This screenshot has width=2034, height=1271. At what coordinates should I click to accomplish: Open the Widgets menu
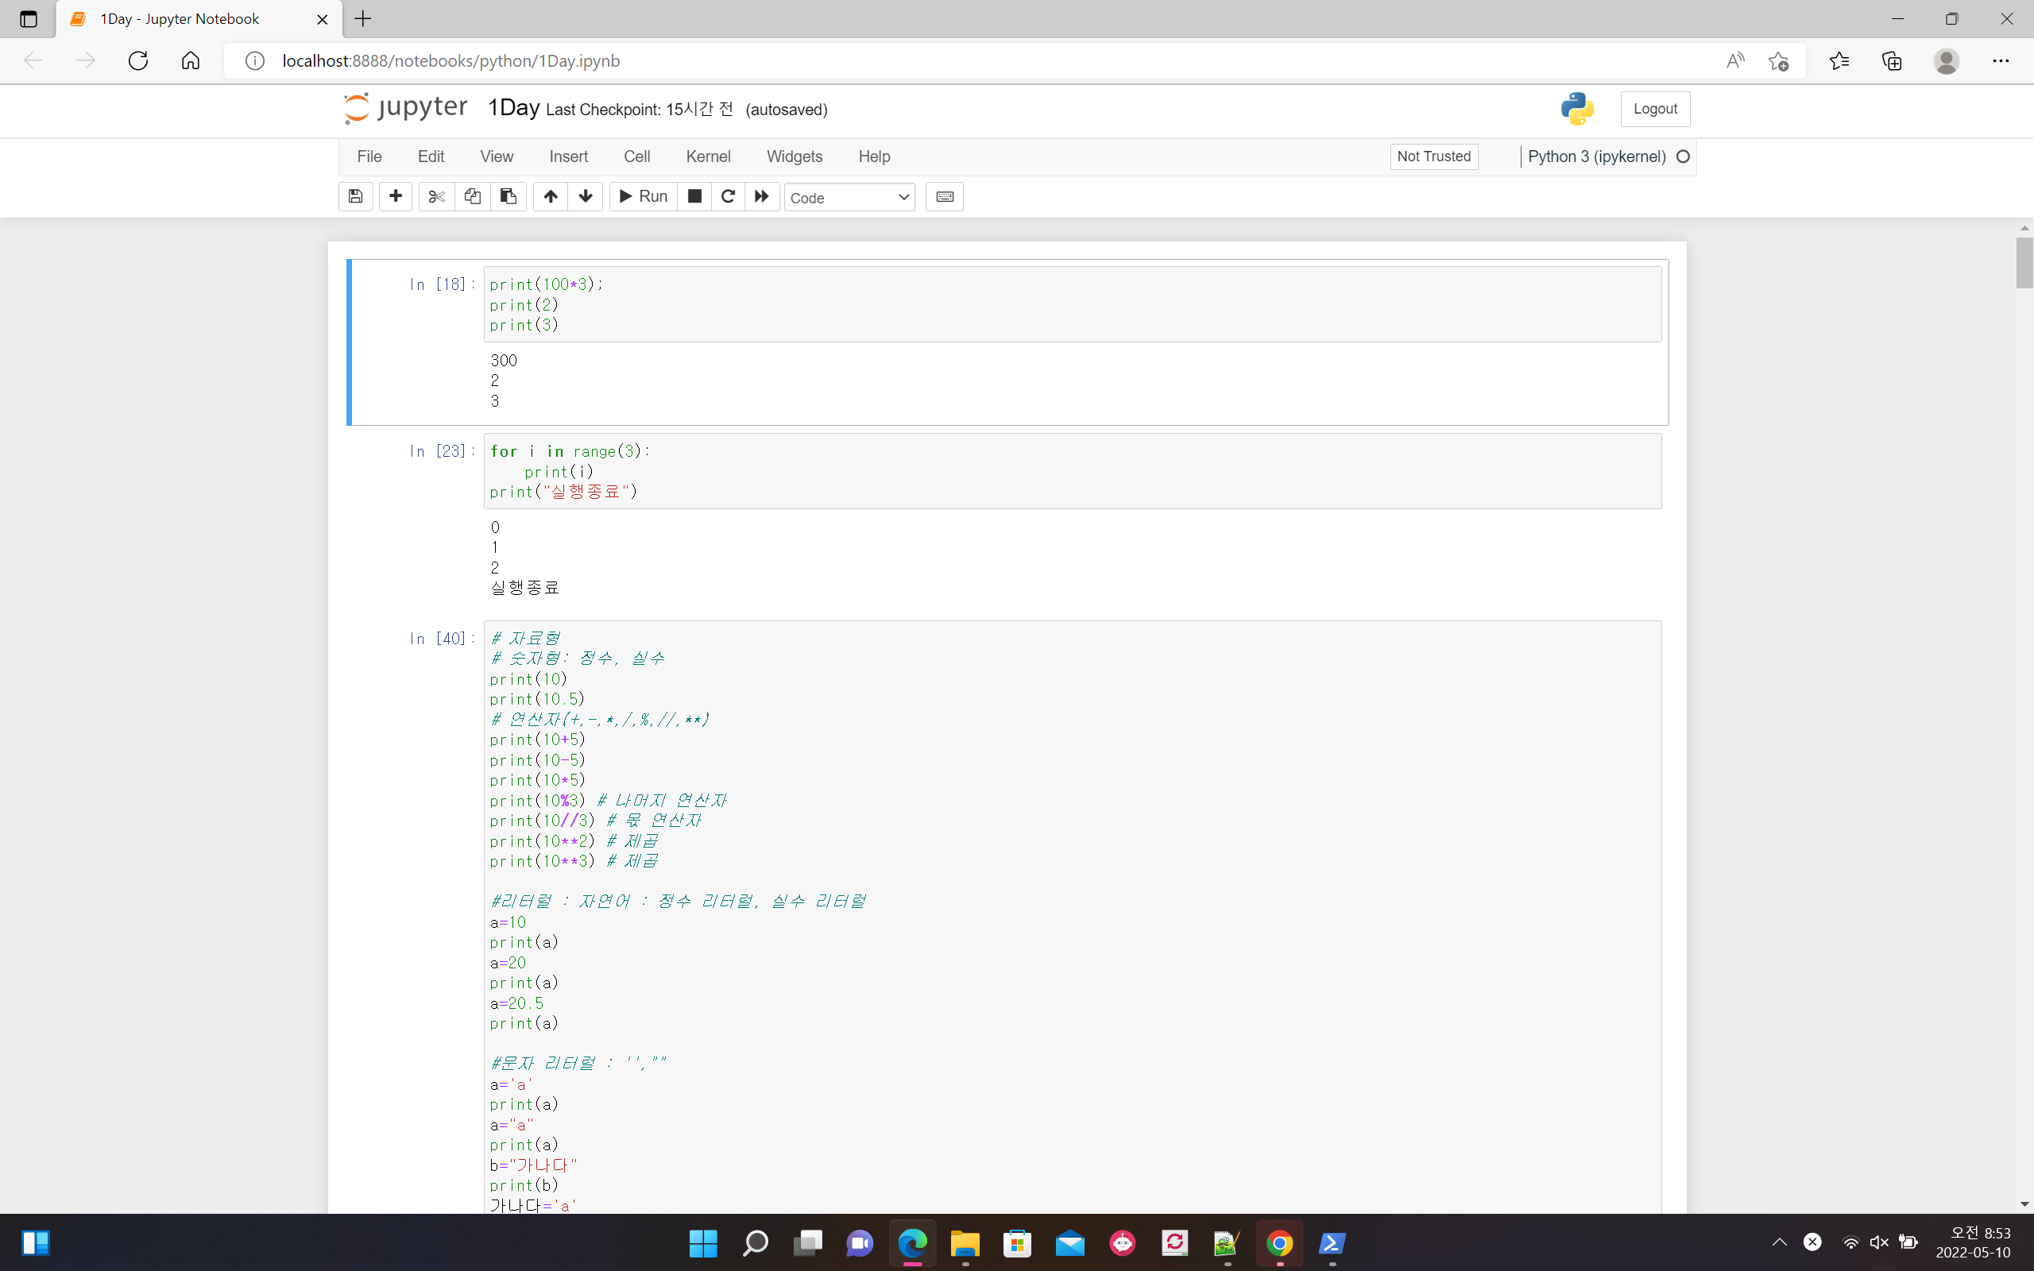pyautogui.click(x=794, y=156)
